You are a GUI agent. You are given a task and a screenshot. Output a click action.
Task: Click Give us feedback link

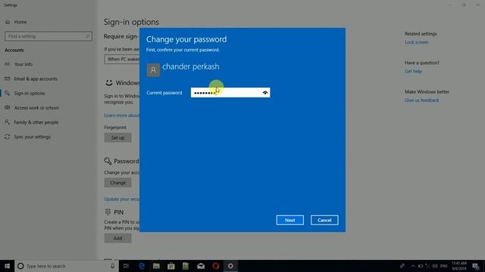tap(421, 100)
